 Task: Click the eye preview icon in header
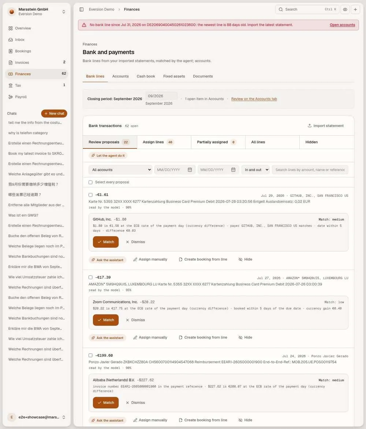coord(345,9)
